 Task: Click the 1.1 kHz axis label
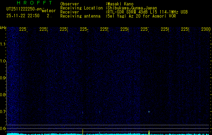click(3, 44)
